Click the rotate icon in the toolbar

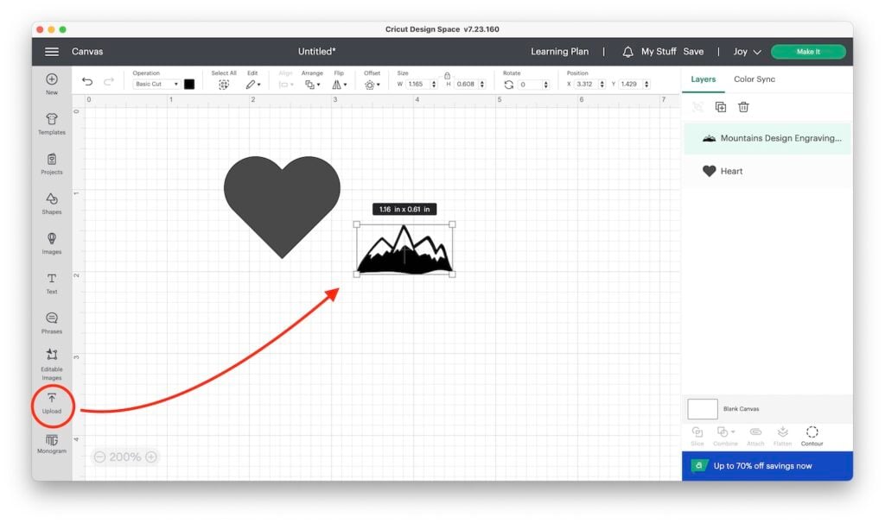(x=508, y=85)
